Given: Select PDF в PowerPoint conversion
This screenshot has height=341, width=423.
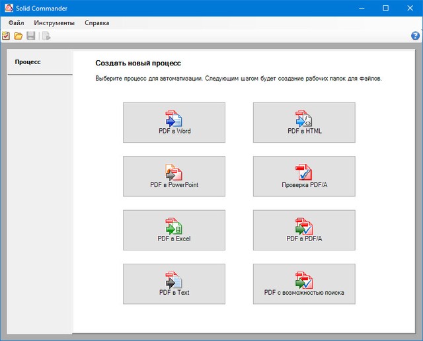Looking at the screenshot, I should point(174,176).
